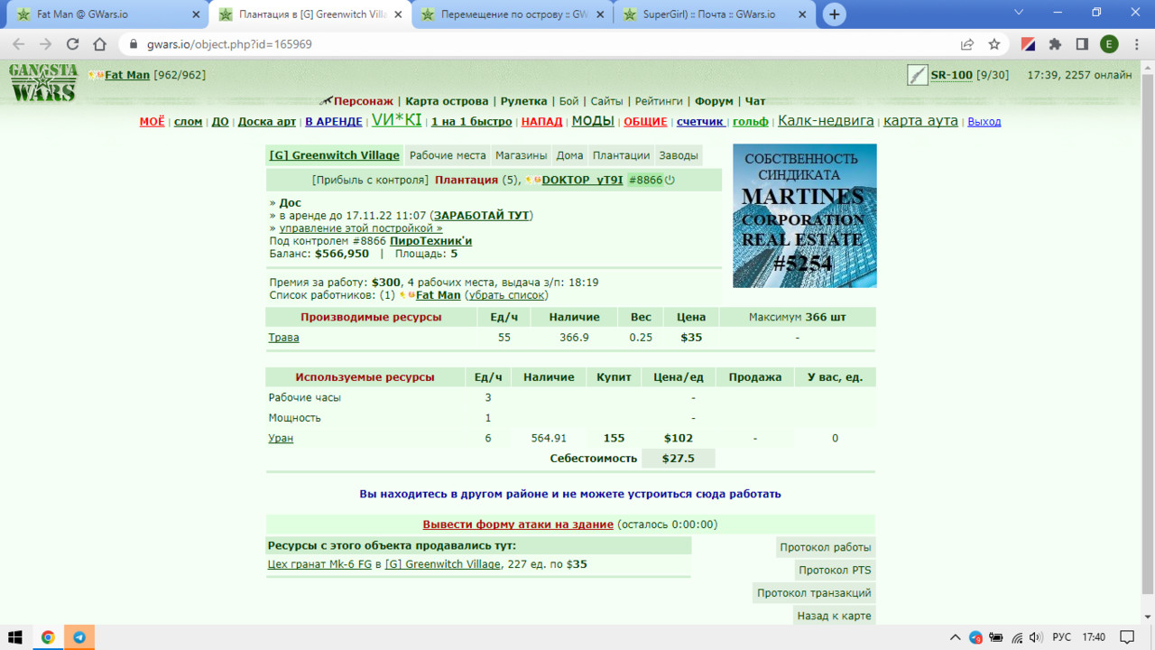Click the Выход link
Screen dimensions: 1155x650
984,122
